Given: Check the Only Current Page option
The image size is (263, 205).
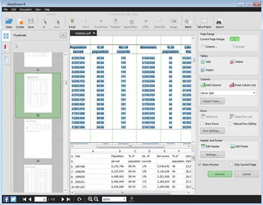Looking at the screenshot, I should (231, 164).
